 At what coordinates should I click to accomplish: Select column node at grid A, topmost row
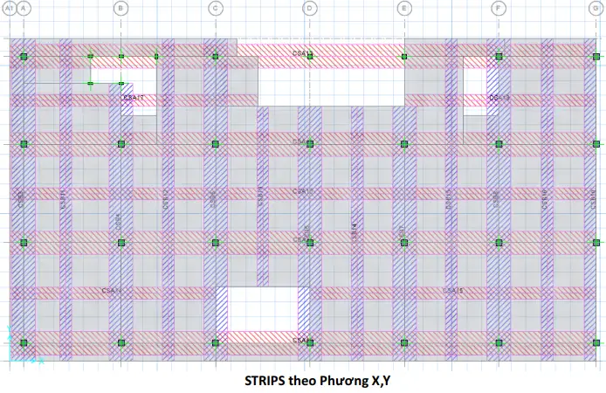tap(24, 57)
